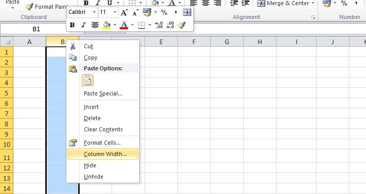
Task: Open Format Cells dialog from menu
Action: tap(103, 143)
